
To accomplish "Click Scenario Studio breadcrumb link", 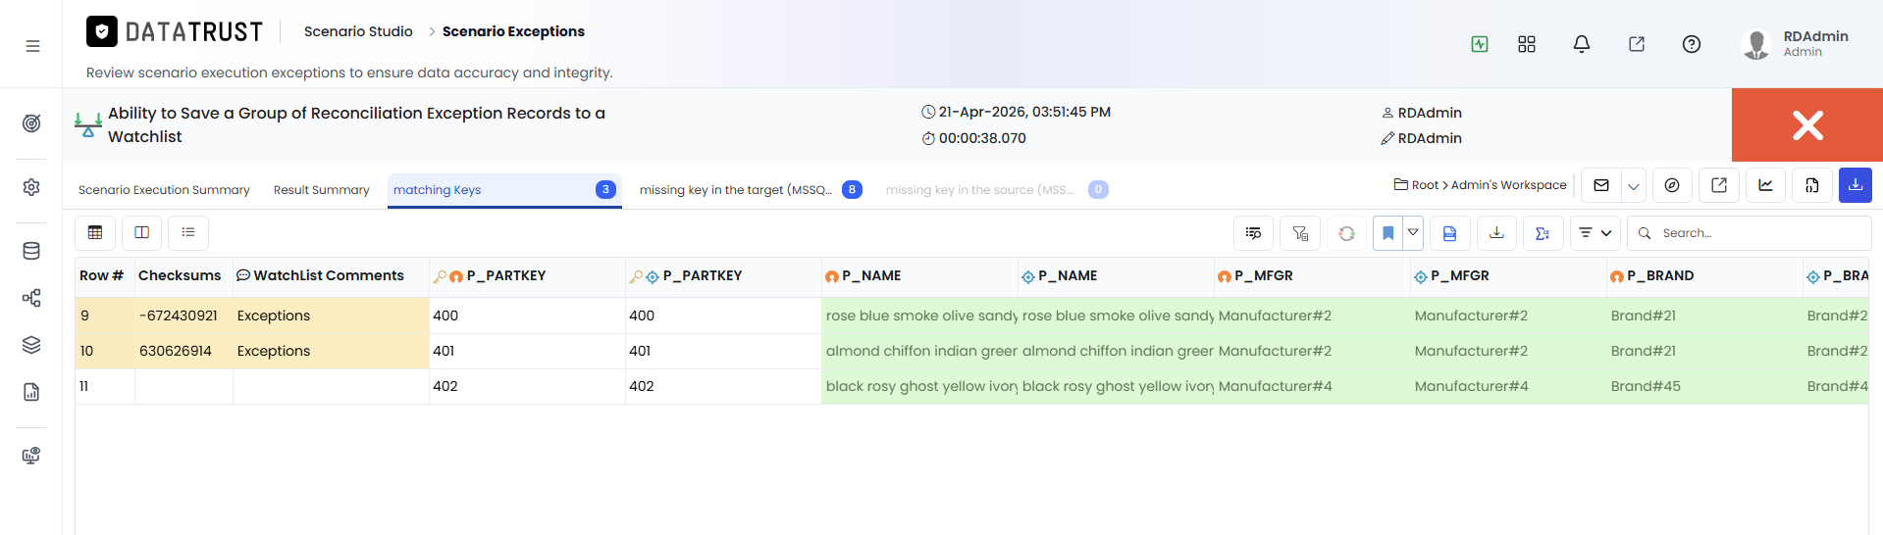I will point(358,31).
